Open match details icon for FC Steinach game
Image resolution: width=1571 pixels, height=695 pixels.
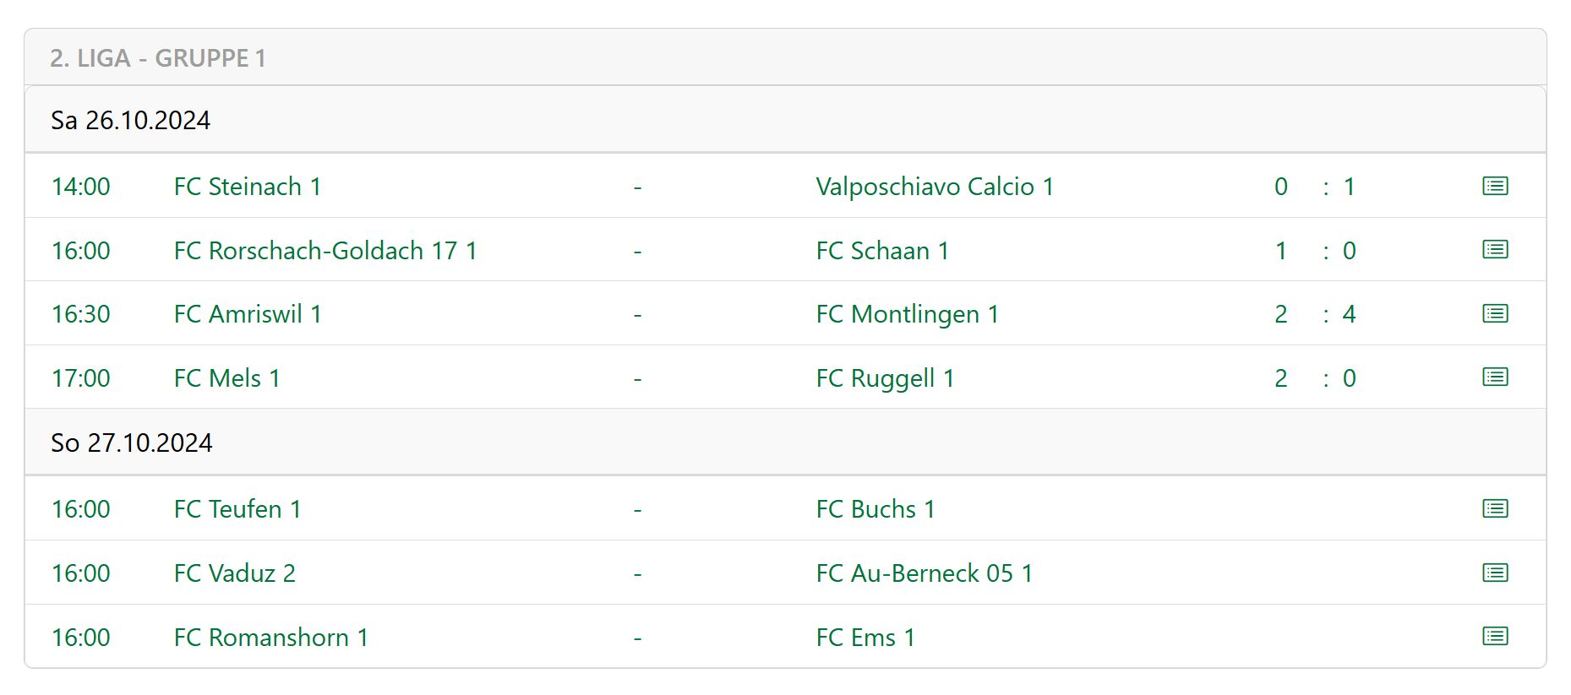click(1495, 186)
